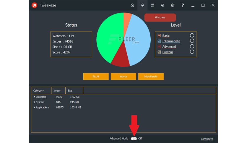Viewport: 247px width, 143px height.
Task: Open the alarm clock icon in toolbar
Action: (x=162, y=5)
